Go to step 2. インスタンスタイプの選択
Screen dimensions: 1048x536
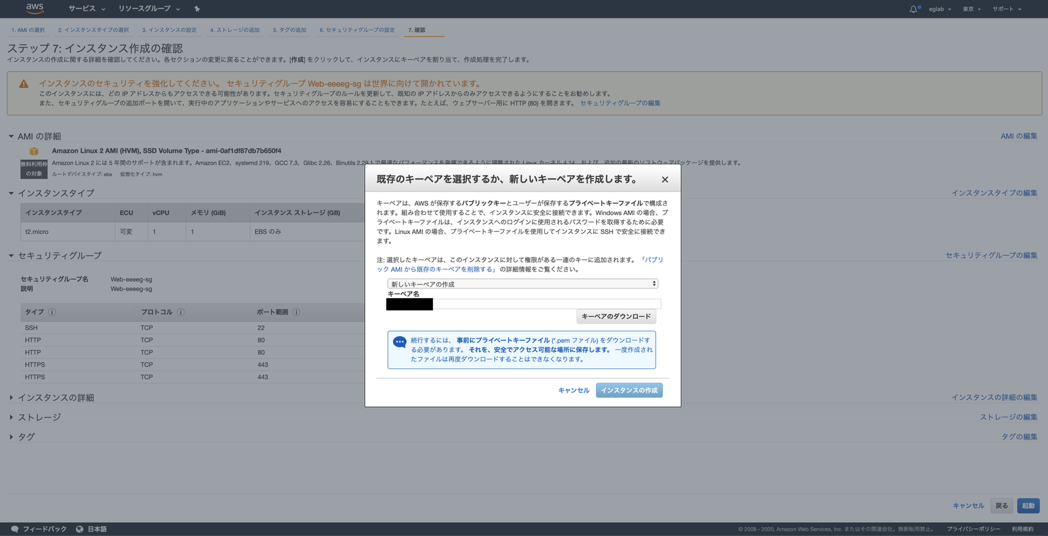coord(94,30)
